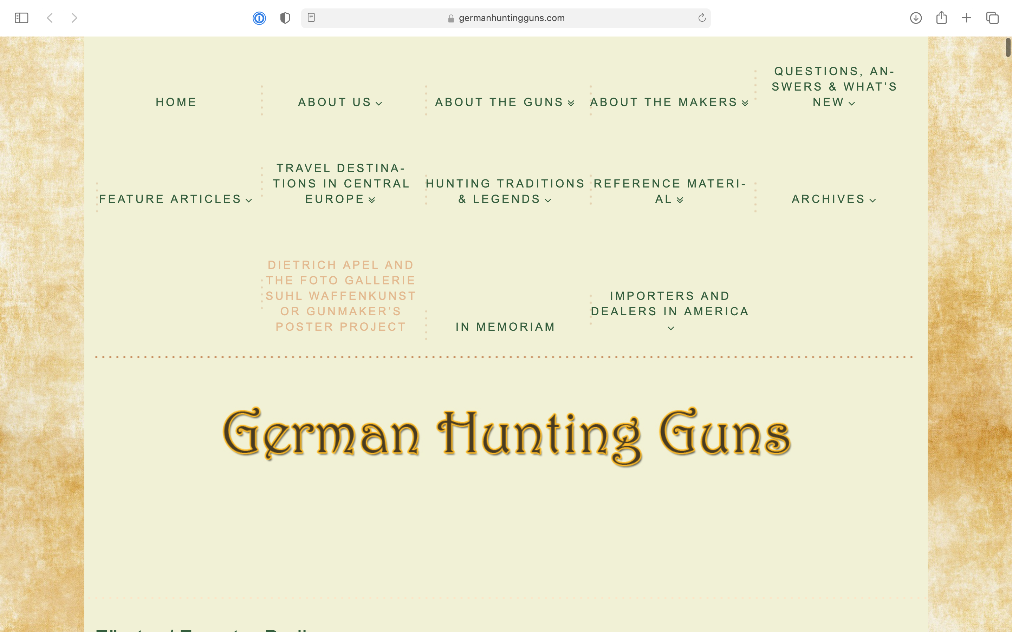
Task: Click the germanhuntingguns.com address bar
Action: tap(511, 18)
